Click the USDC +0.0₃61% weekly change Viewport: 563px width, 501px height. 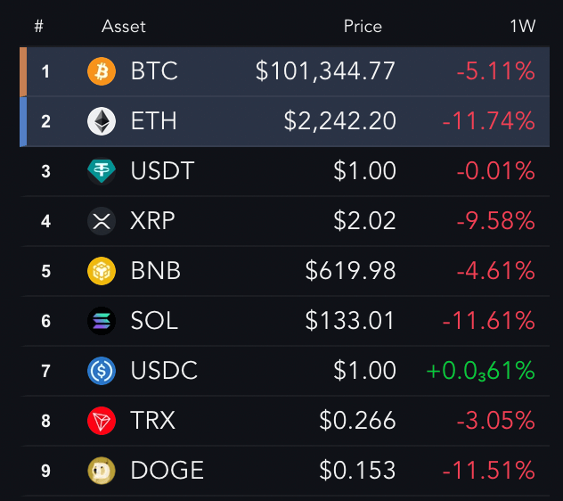click(x=480, y=371)
